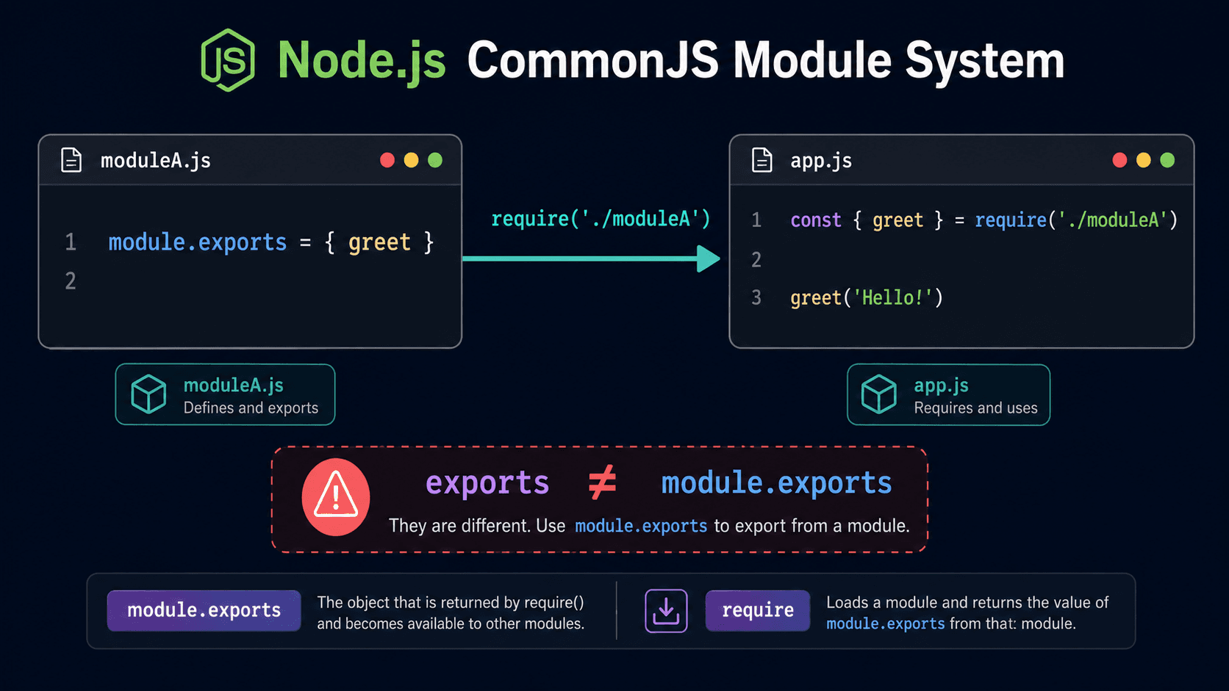Screen dimensions: 1229x691
Task: Click 'module.exports' in moduleA.js code line 1
Action: pos(198,242)
